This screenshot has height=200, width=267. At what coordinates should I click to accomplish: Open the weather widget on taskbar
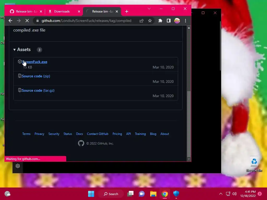coord(7,194)
